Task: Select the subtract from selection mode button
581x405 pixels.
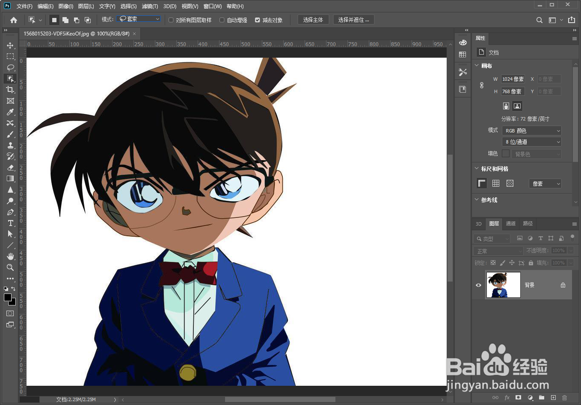Action: (77, 20)
